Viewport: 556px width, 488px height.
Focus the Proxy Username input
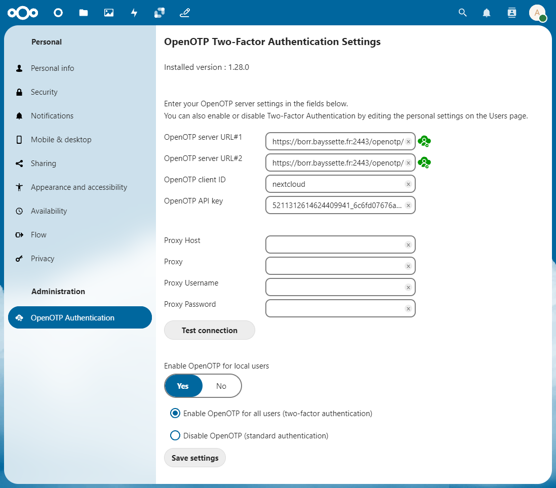(340, 287)
